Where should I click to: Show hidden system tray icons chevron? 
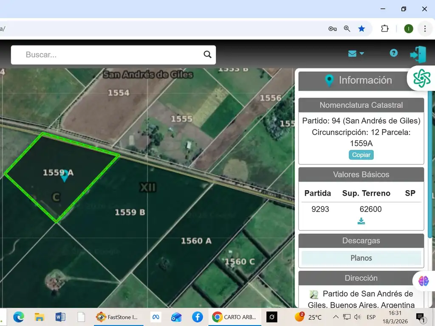click(x=336, y=317)
